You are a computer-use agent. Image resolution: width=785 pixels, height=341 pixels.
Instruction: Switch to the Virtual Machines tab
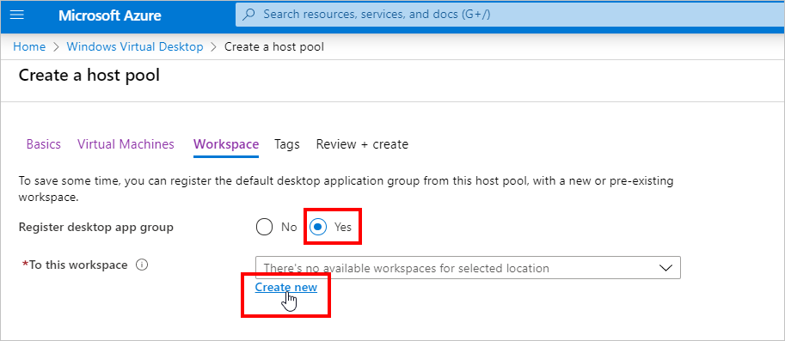pos(126,144)
